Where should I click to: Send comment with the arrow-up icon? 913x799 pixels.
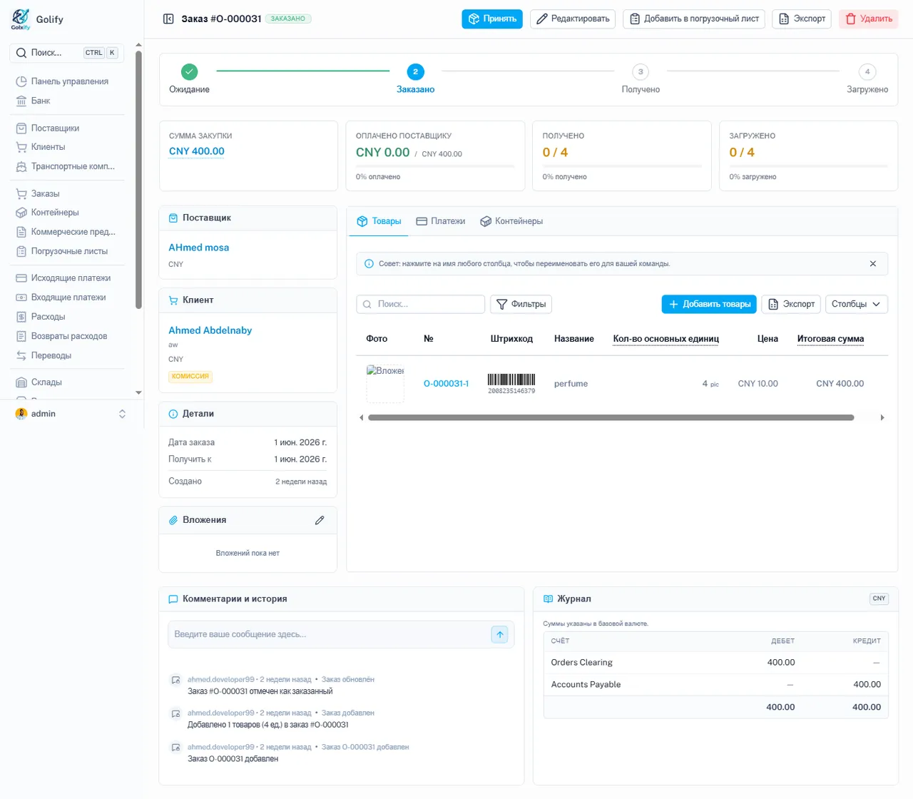coord(500,634)
